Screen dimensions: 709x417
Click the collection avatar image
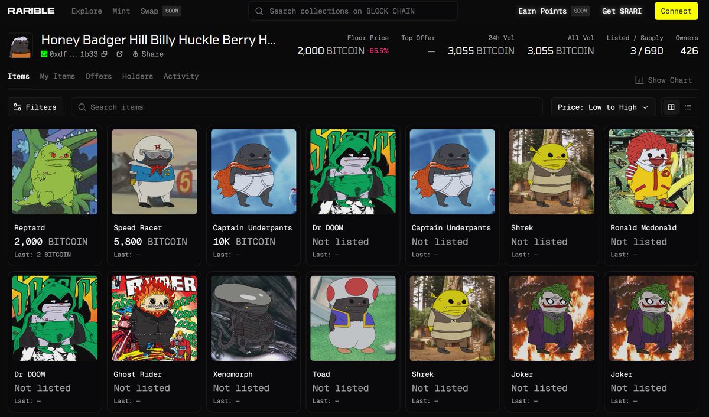pos(20,45)
